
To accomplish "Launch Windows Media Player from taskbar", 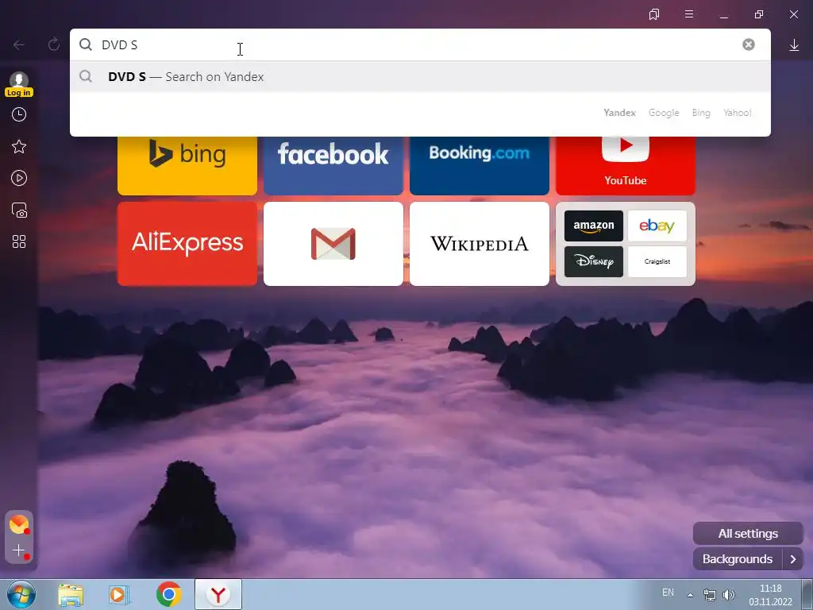I will [x=119, y=594].
